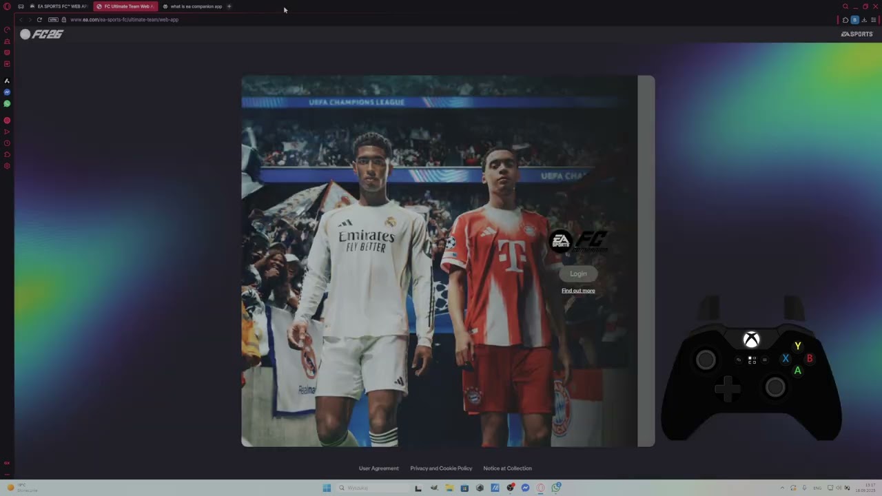Open sidebar Extensions cube icon
The height and width of the screenshot is (496, 882).
click(7, 154)
